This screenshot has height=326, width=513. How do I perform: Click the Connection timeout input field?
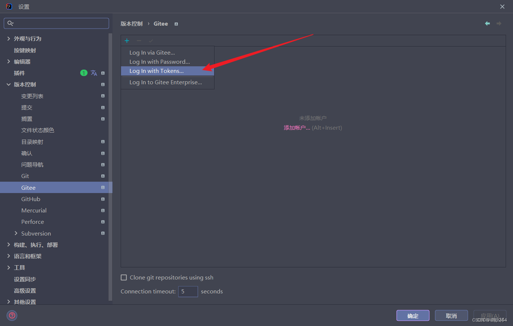point(188,292)
